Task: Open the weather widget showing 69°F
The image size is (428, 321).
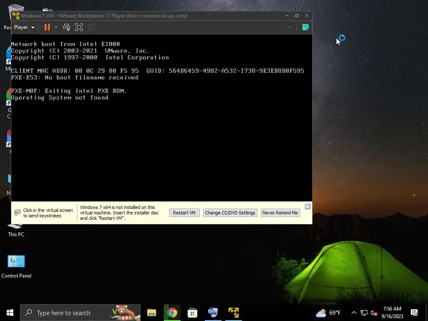Action: (329, 313)
